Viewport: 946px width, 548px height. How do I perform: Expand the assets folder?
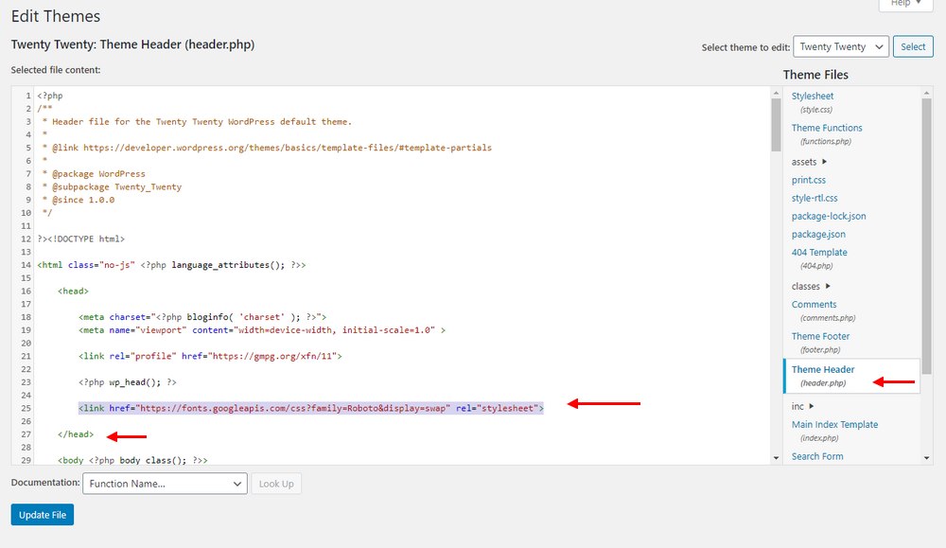pyautogui.click(x=809, y=162)
